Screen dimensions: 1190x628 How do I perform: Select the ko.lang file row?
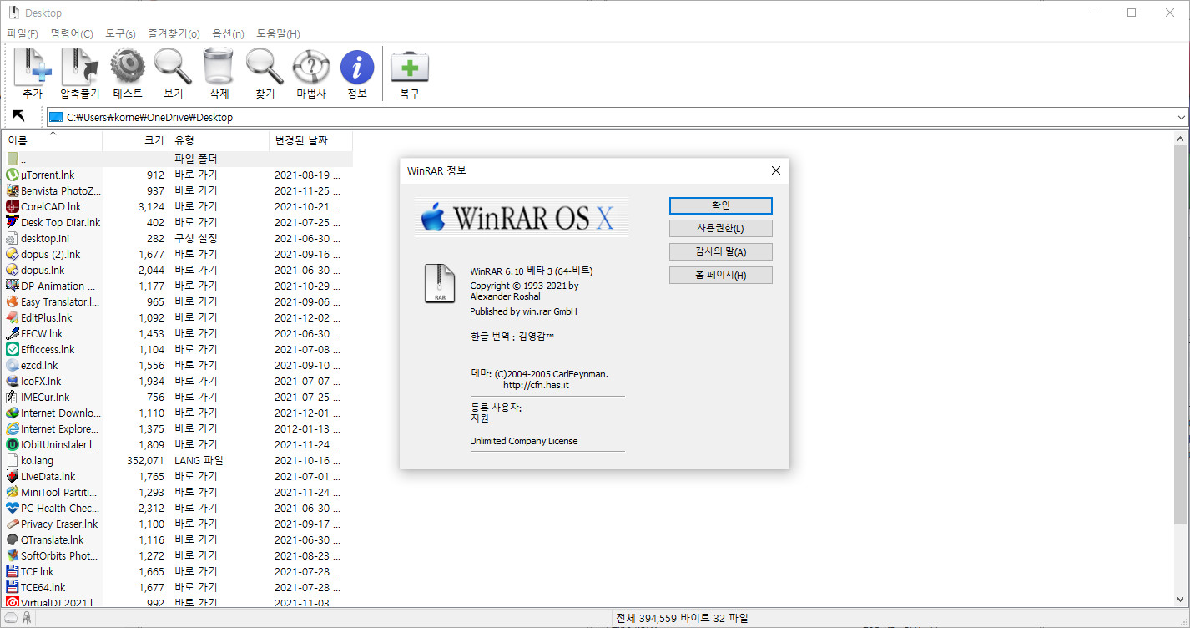point(177,460)
